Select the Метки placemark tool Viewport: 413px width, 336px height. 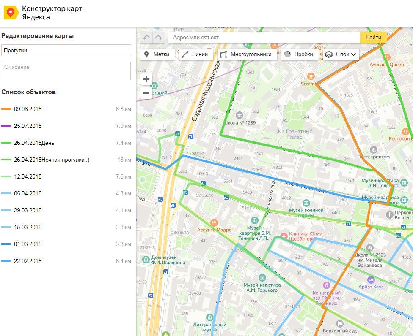157,54
